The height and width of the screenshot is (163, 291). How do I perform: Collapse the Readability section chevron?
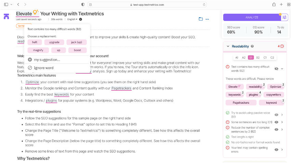click(228, 46)
